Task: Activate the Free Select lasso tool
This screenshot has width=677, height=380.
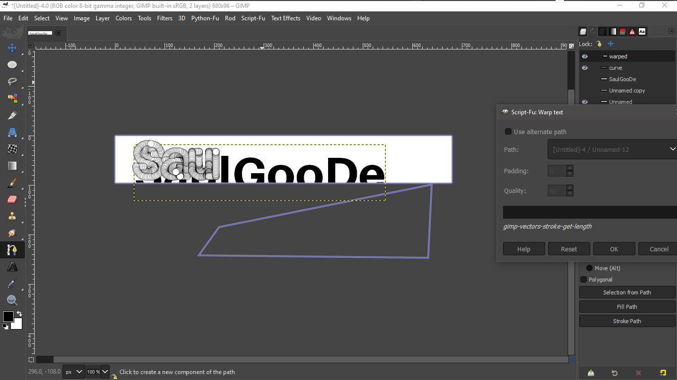Action: 12,82
